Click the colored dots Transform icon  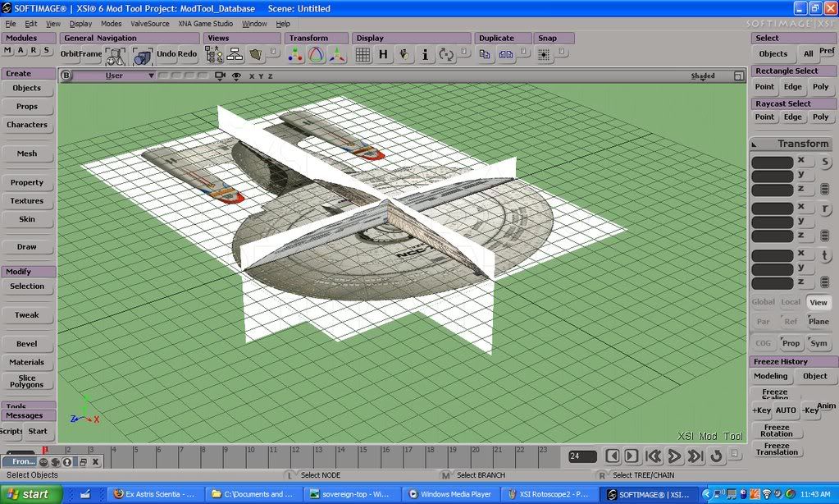coord(295,55)
